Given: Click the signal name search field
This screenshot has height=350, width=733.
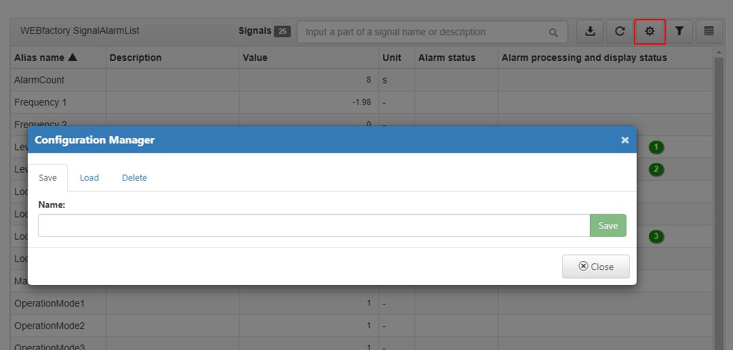Looking at the screenshot, I should tap(433, 32).
